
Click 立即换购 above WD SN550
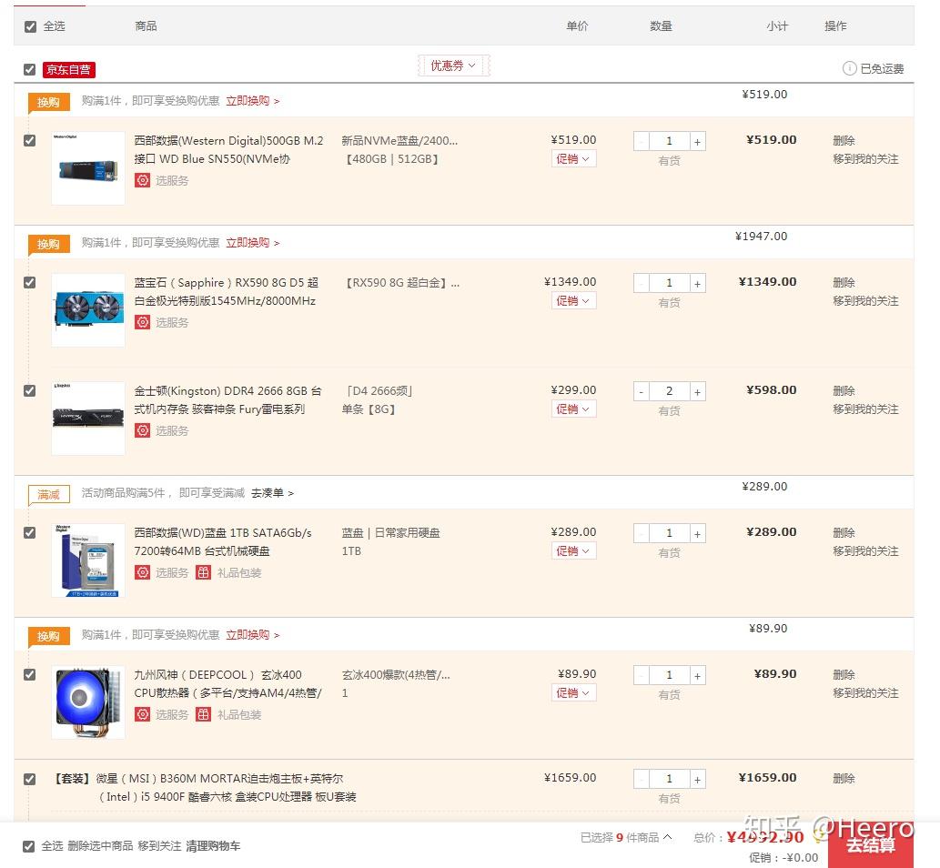pyautogui.click(x=252, y=101)
